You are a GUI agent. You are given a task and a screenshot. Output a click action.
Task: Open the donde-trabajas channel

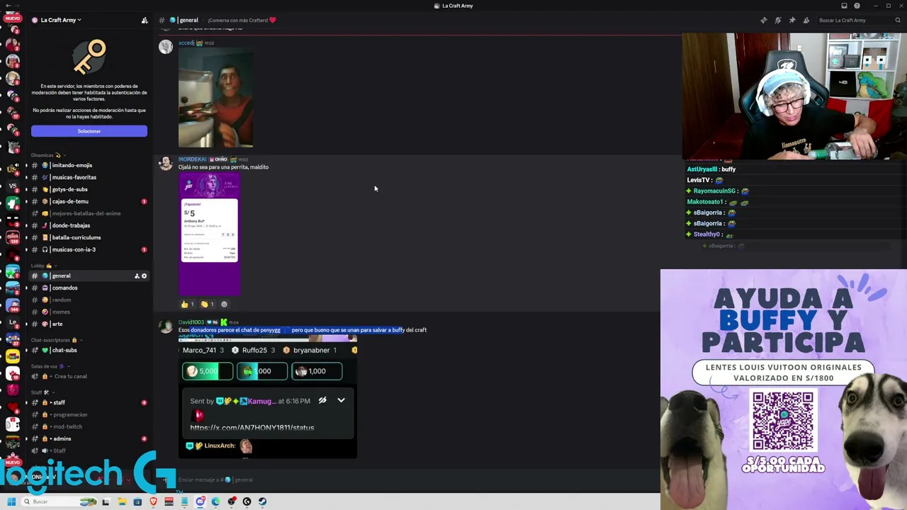[89, 225]
